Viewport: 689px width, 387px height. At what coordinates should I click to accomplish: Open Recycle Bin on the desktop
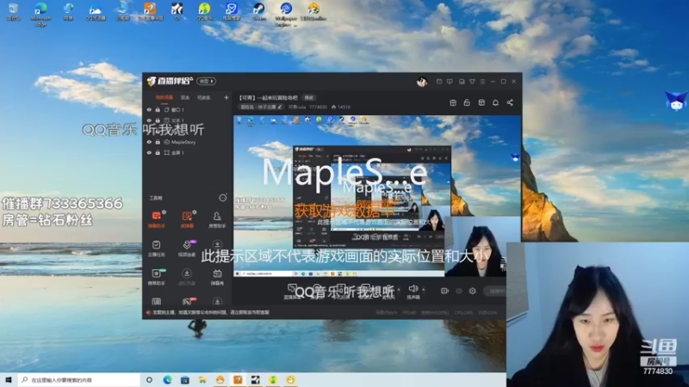click(14, 12)
